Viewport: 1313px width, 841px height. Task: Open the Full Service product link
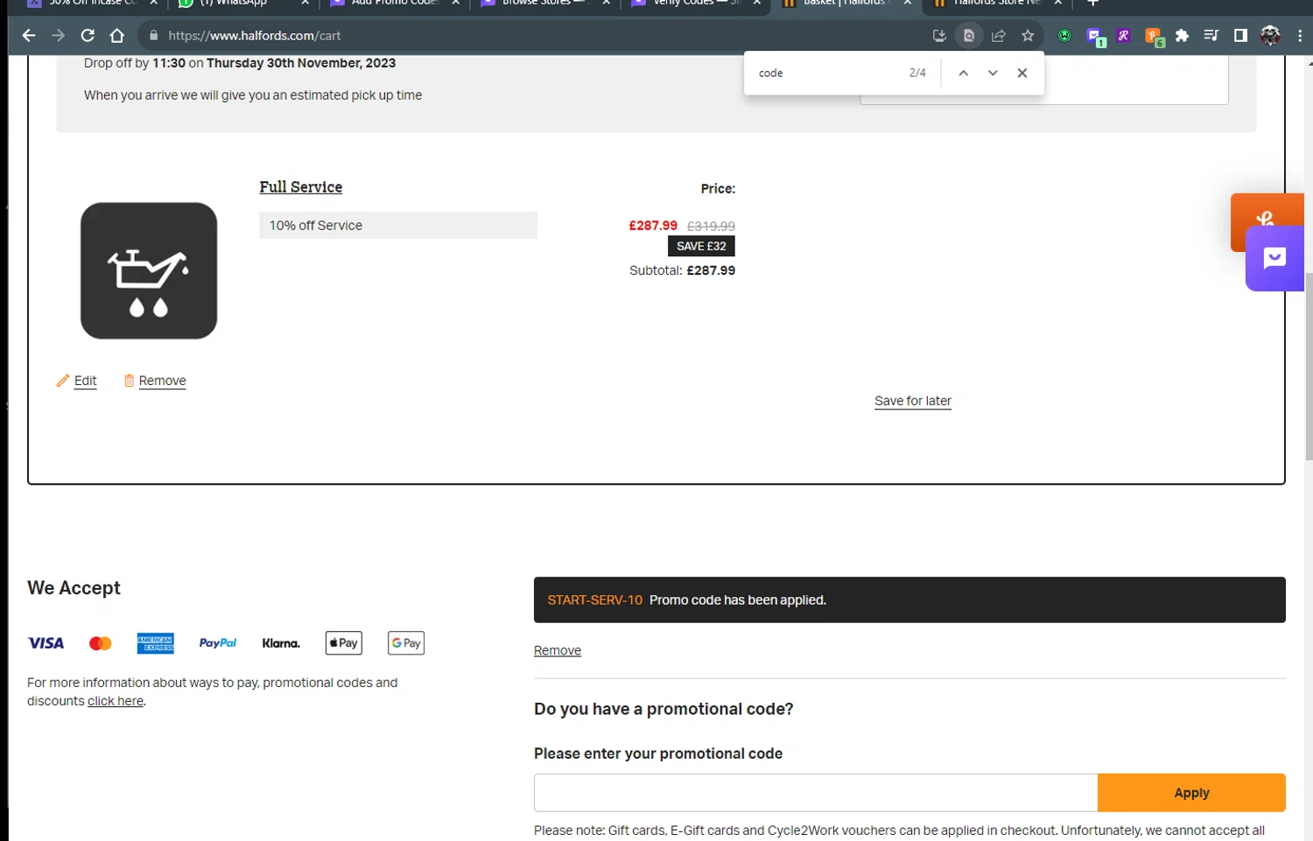pos(300,187)
